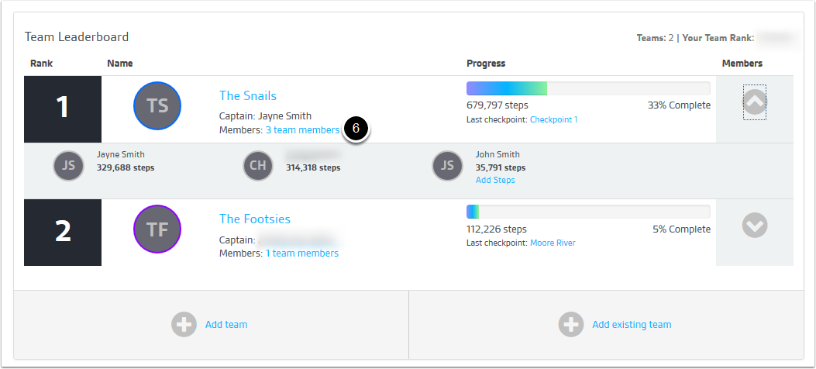816x369 pixels.
Task: Click Add Steps under John Smith
Action: pyautogui.click(x=495, y=180)
